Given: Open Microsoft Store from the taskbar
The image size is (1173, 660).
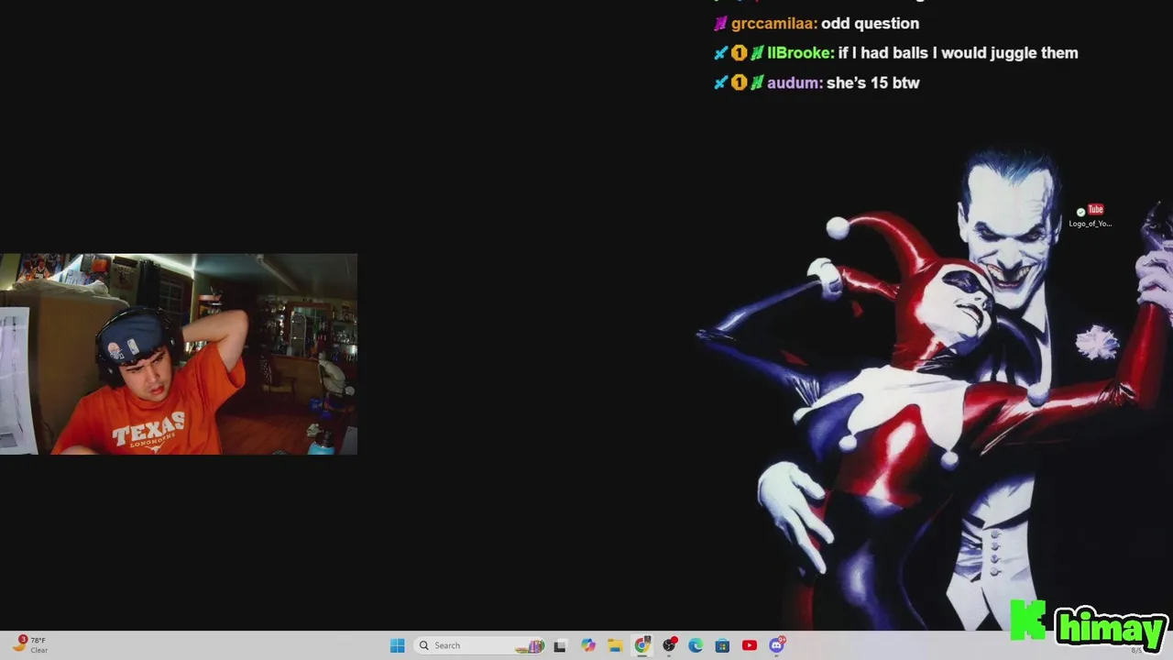Looking at the screenshot, I should 722,645.
